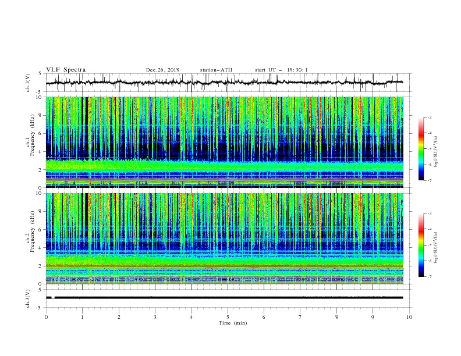Viewport: 461px width, 356px height.
Task: Click the ch.1 spectrogram colorbar
Action: click(x=421, y=149)
